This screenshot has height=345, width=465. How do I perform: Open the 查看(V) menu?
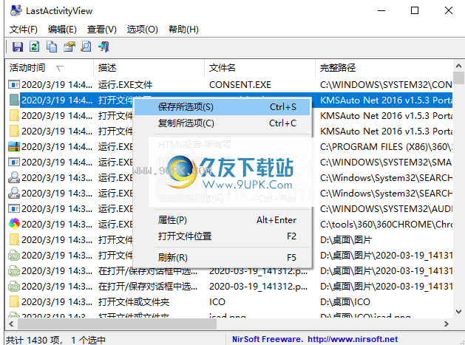pos(102,30)
